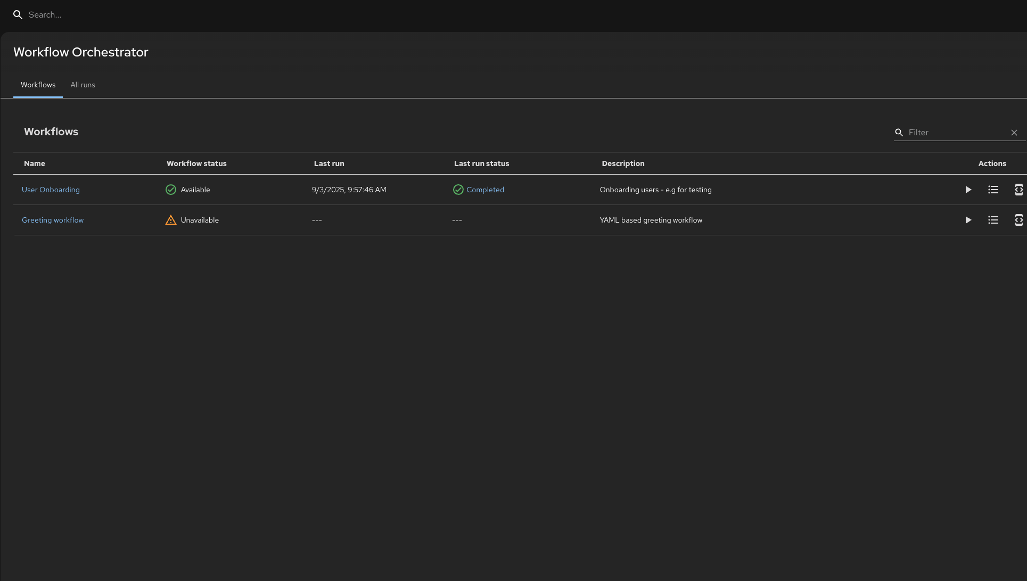Click the Filter magnifier icon
The height and width of the screenshot is (581, 1027).
[x=899, y=133]
